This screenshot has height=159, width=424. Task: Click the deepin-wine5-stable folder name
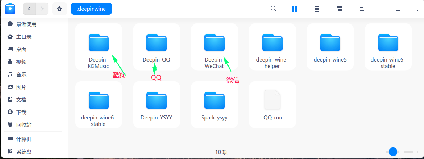[x=388, y=63]
